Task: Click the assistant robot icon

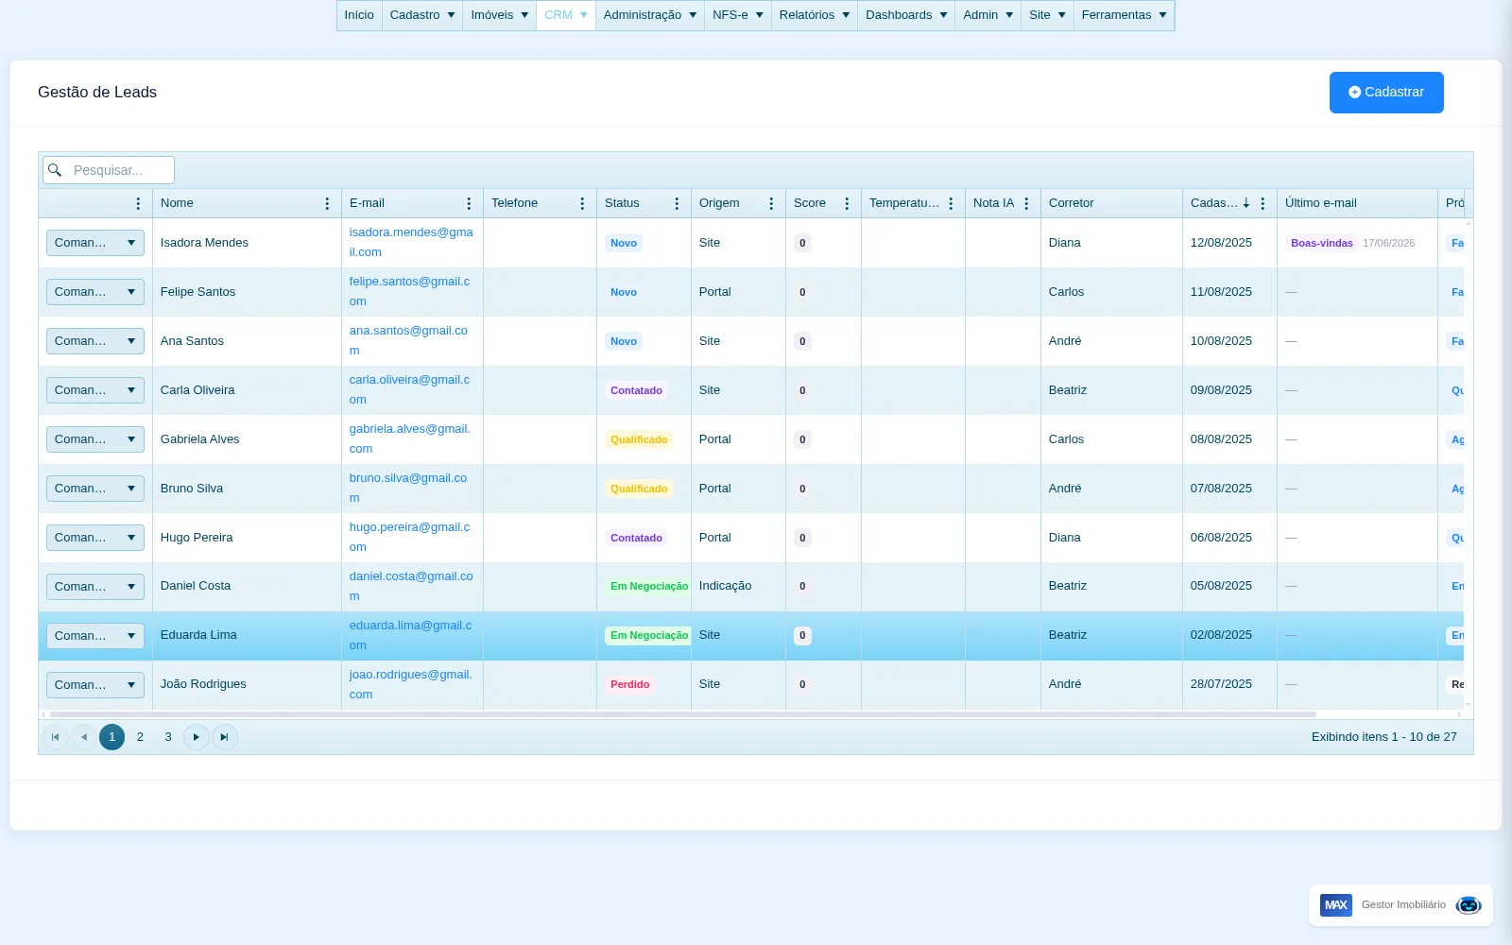Action: click(1469, 905)
